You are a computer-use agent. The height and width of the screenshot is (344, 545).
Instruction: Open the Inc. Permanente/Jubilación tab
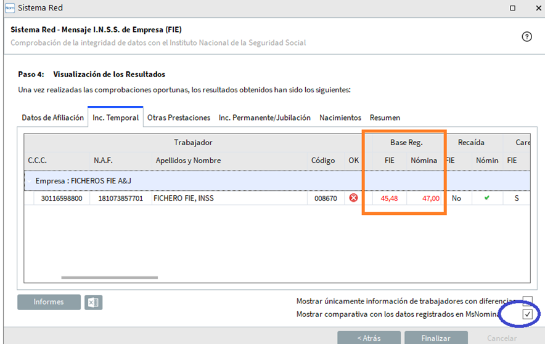click(264, 118)
